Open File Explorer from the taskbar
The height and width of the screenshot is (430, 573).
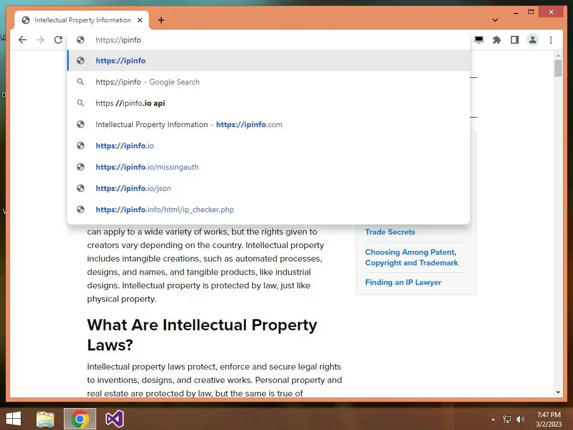45,419
